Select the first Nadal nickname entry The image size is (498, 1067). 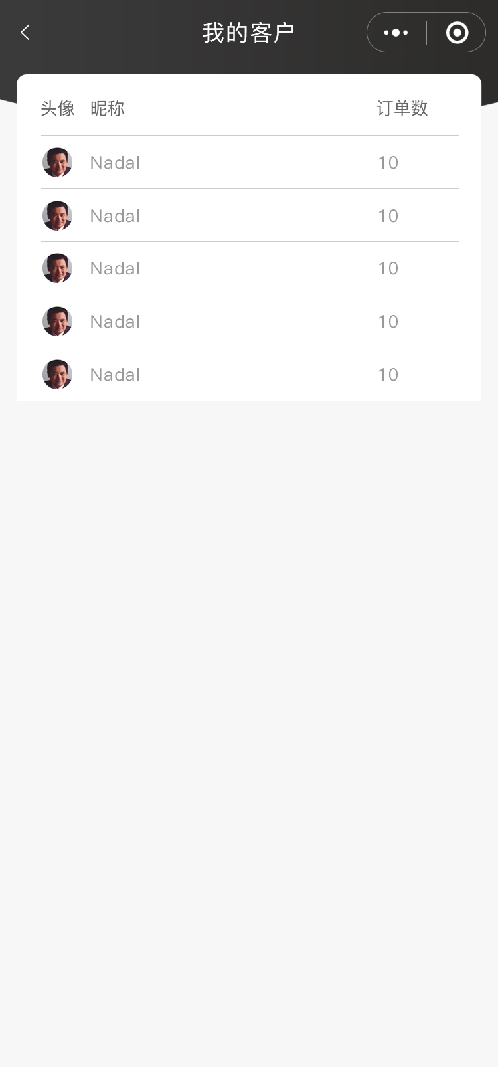(115, 163)
